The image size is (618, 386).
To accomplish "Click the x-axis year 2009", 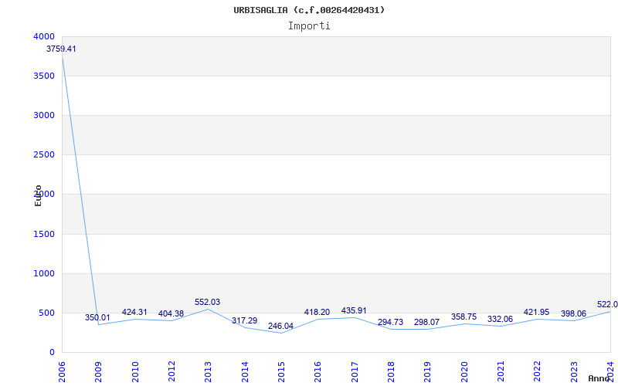I will point(99,372).
